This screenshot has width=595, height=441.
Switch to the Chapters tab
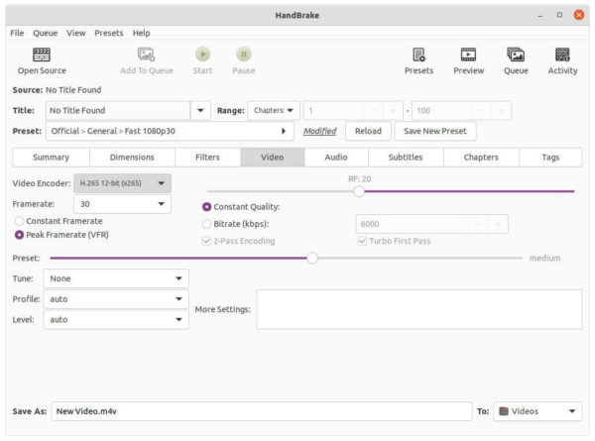(481, 157)
